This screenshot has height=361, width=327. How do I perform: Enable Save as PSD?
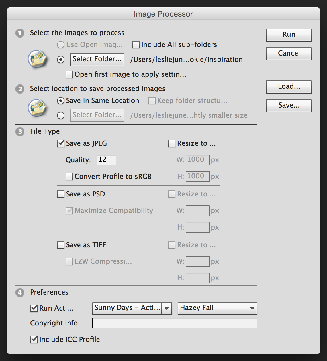(61, 194)
